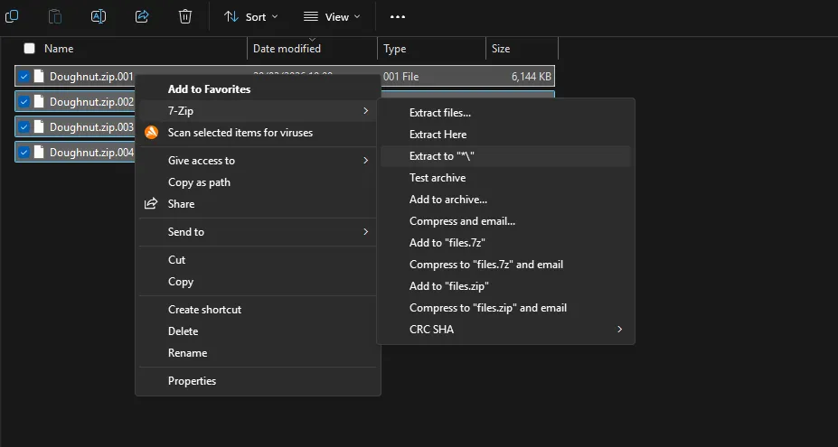Click the file icon of Doughnut.zip.004
Viewport: 838px width, 447px height.
click(39, 153)
